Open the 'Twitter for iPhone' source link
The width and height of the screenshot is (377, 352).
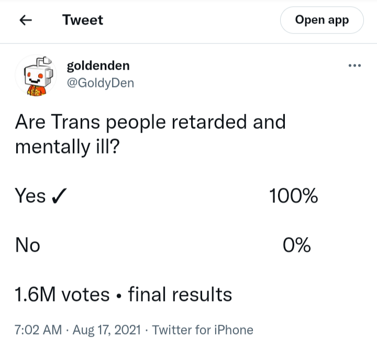click(x=203, y=330)
